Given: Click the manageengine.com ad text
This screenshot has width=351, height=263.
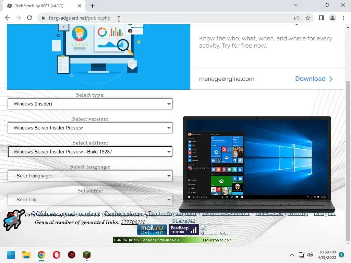Looking at the screenshot, I should (227, 79).
